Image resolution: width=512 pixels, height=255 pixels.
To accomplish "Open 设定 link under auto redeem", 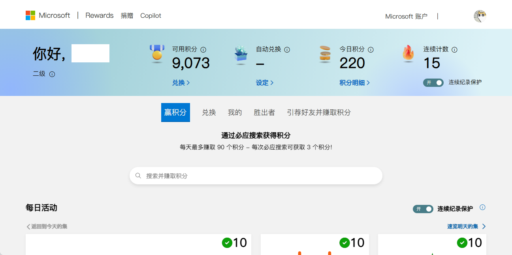I will (265, 82).
